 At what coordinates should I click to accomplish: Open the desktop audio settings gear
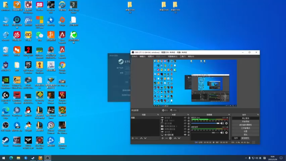tap(226, 133)
